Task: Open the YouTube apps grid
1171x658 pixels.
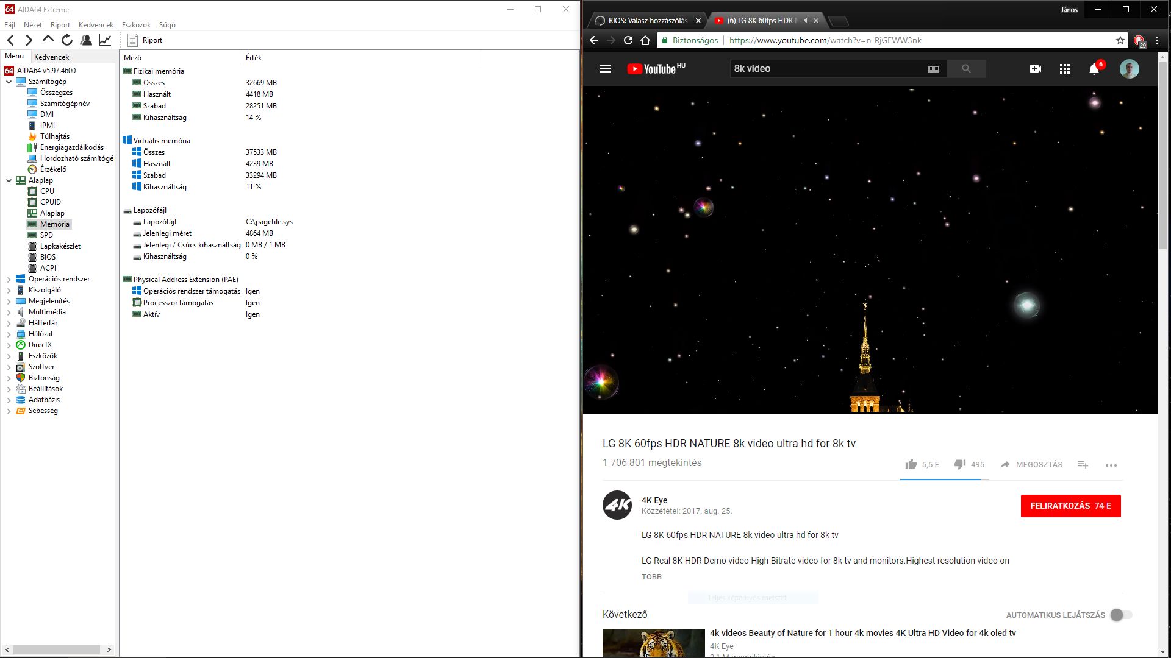Action: (x=1065, y=69)
